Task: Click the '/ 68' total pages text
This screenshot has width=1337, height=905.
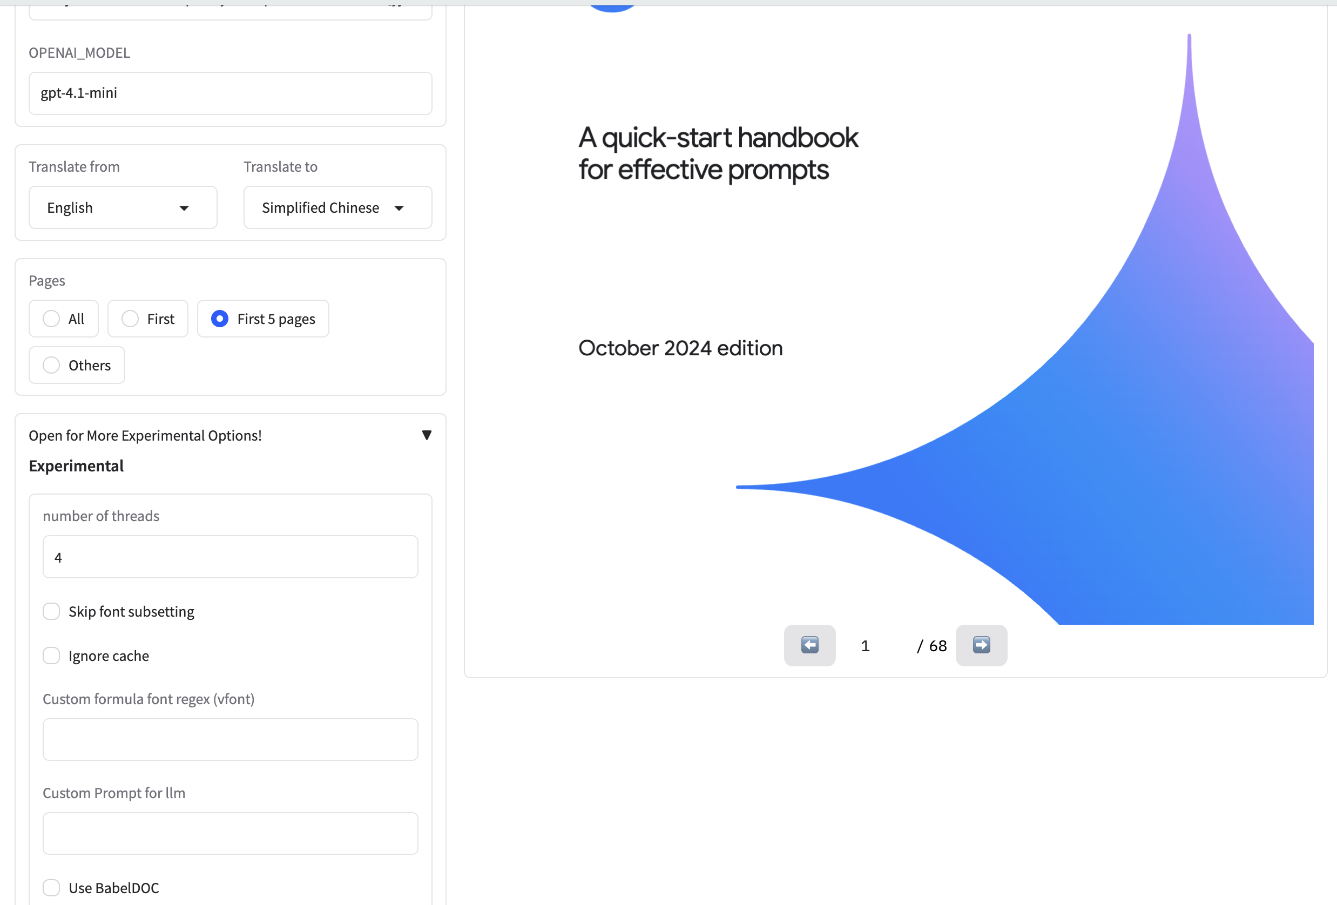Action: click(932, 646)
